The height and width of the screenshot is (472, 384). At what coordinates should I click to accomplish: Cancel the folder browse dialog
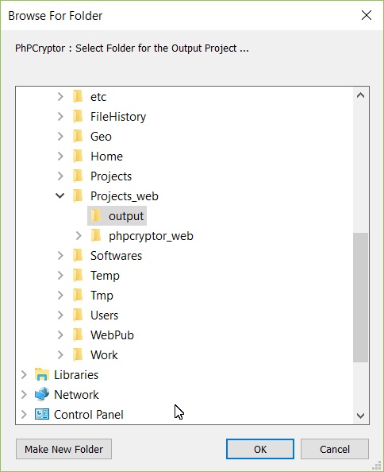click(335, 449)
